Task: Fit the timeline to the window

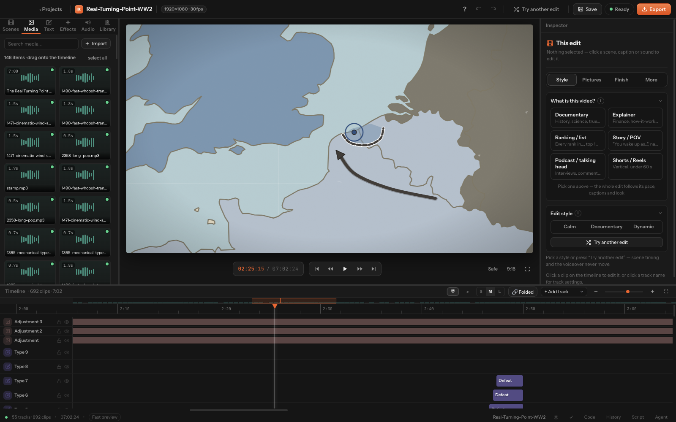Action: [666, 292]
